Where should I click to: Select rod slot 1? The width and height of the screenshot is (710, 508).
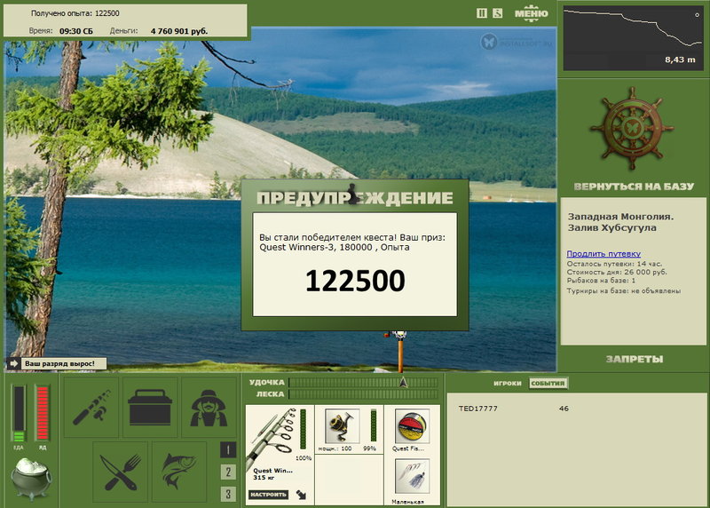click(x=228, y=449)
